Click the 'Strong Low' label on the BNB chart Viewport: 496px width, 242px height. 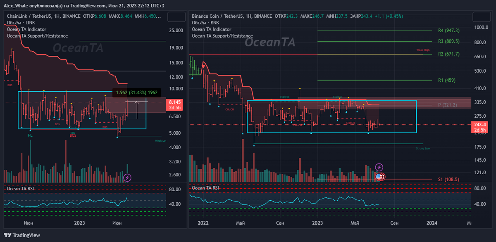pos(424,148)
